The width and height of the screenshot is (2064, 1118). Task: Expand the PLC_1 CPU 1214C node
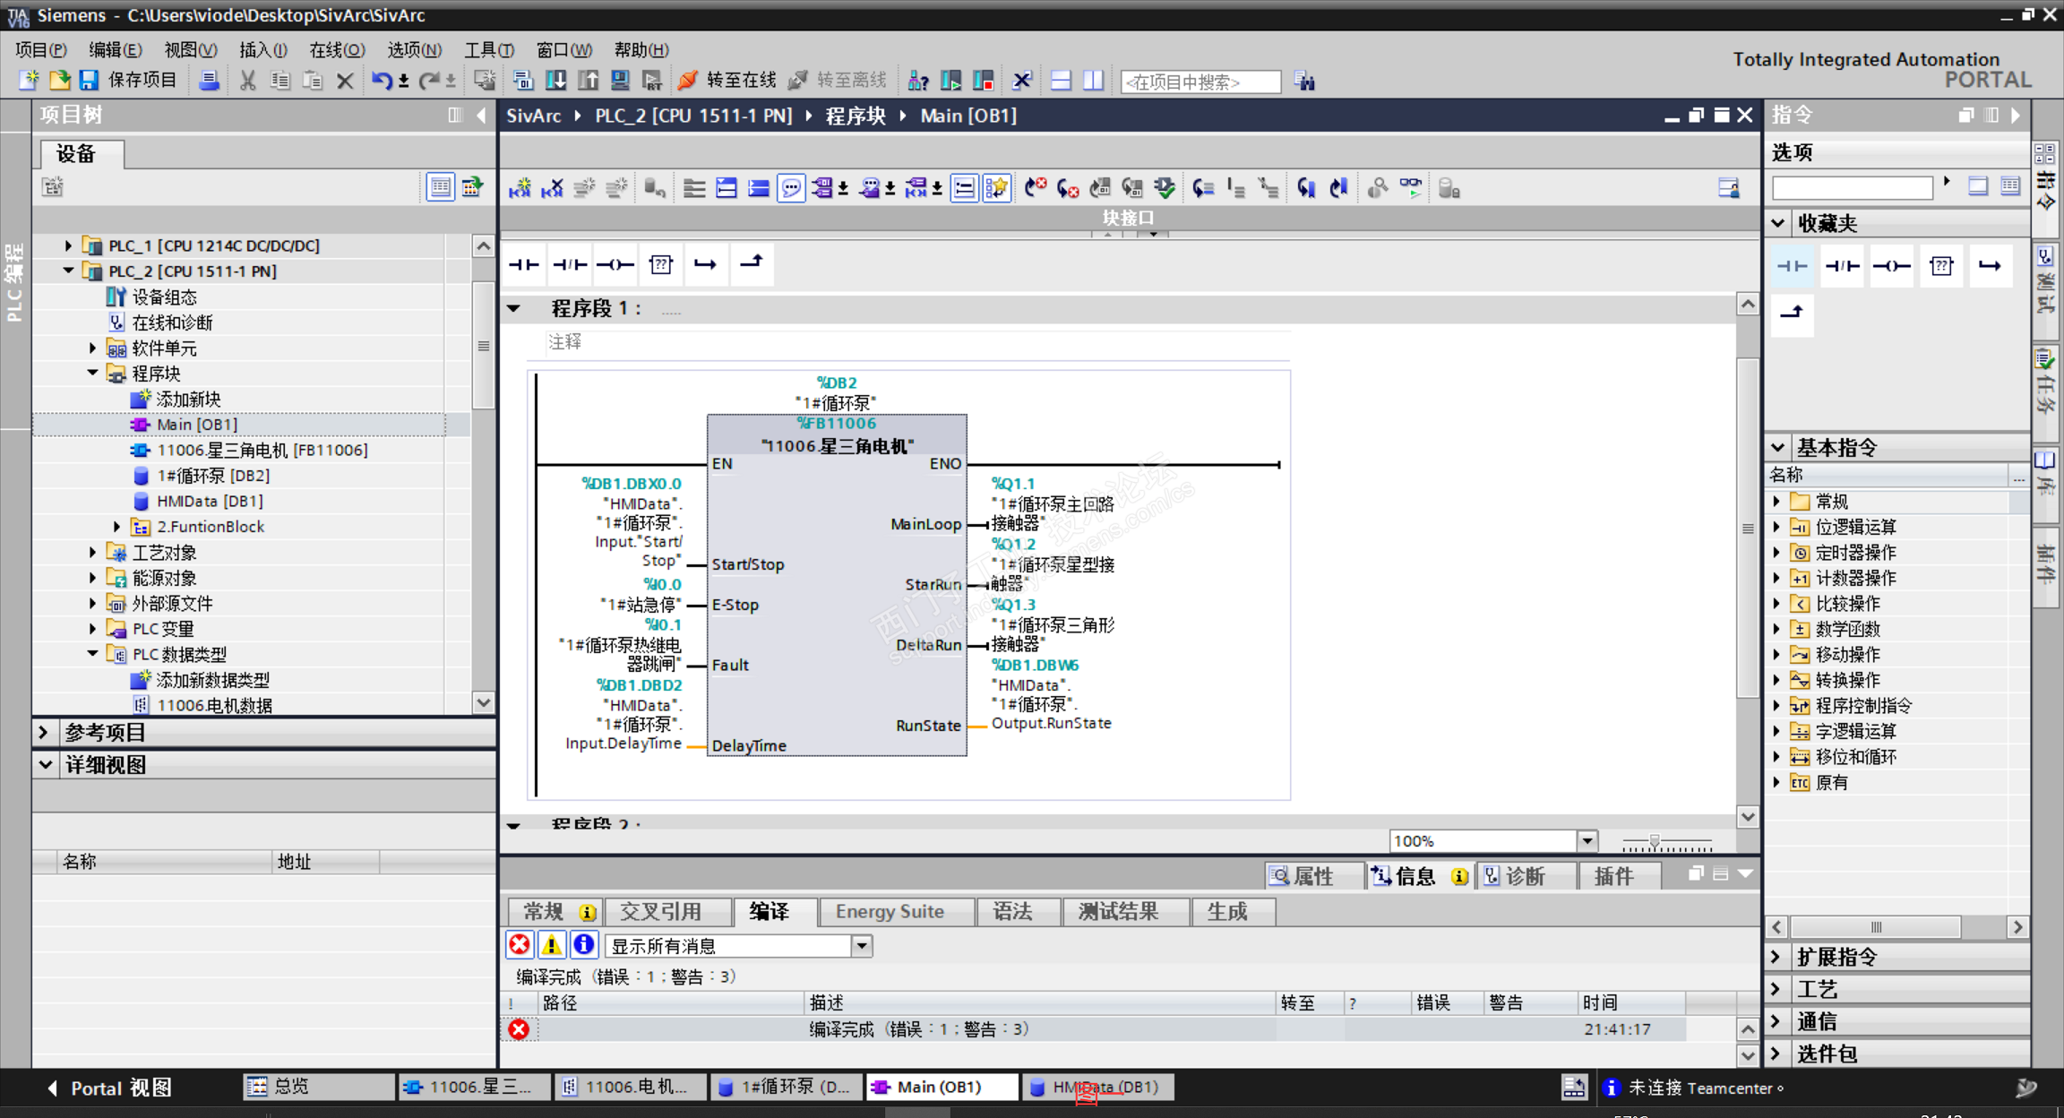(68, 245)
